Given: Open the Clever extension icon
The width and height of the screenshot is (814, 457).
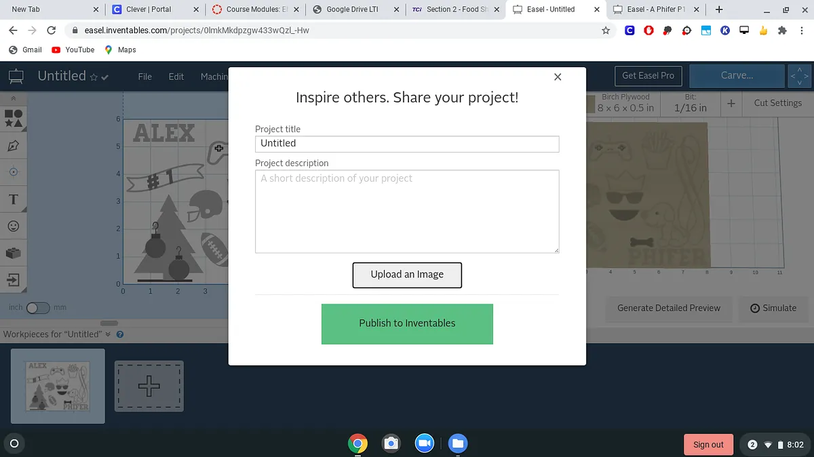Looking at the screenshot, I should click(629, 31).
